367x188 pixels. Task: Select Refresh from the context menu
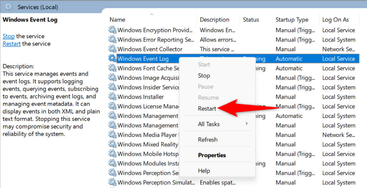pos(208,140)
